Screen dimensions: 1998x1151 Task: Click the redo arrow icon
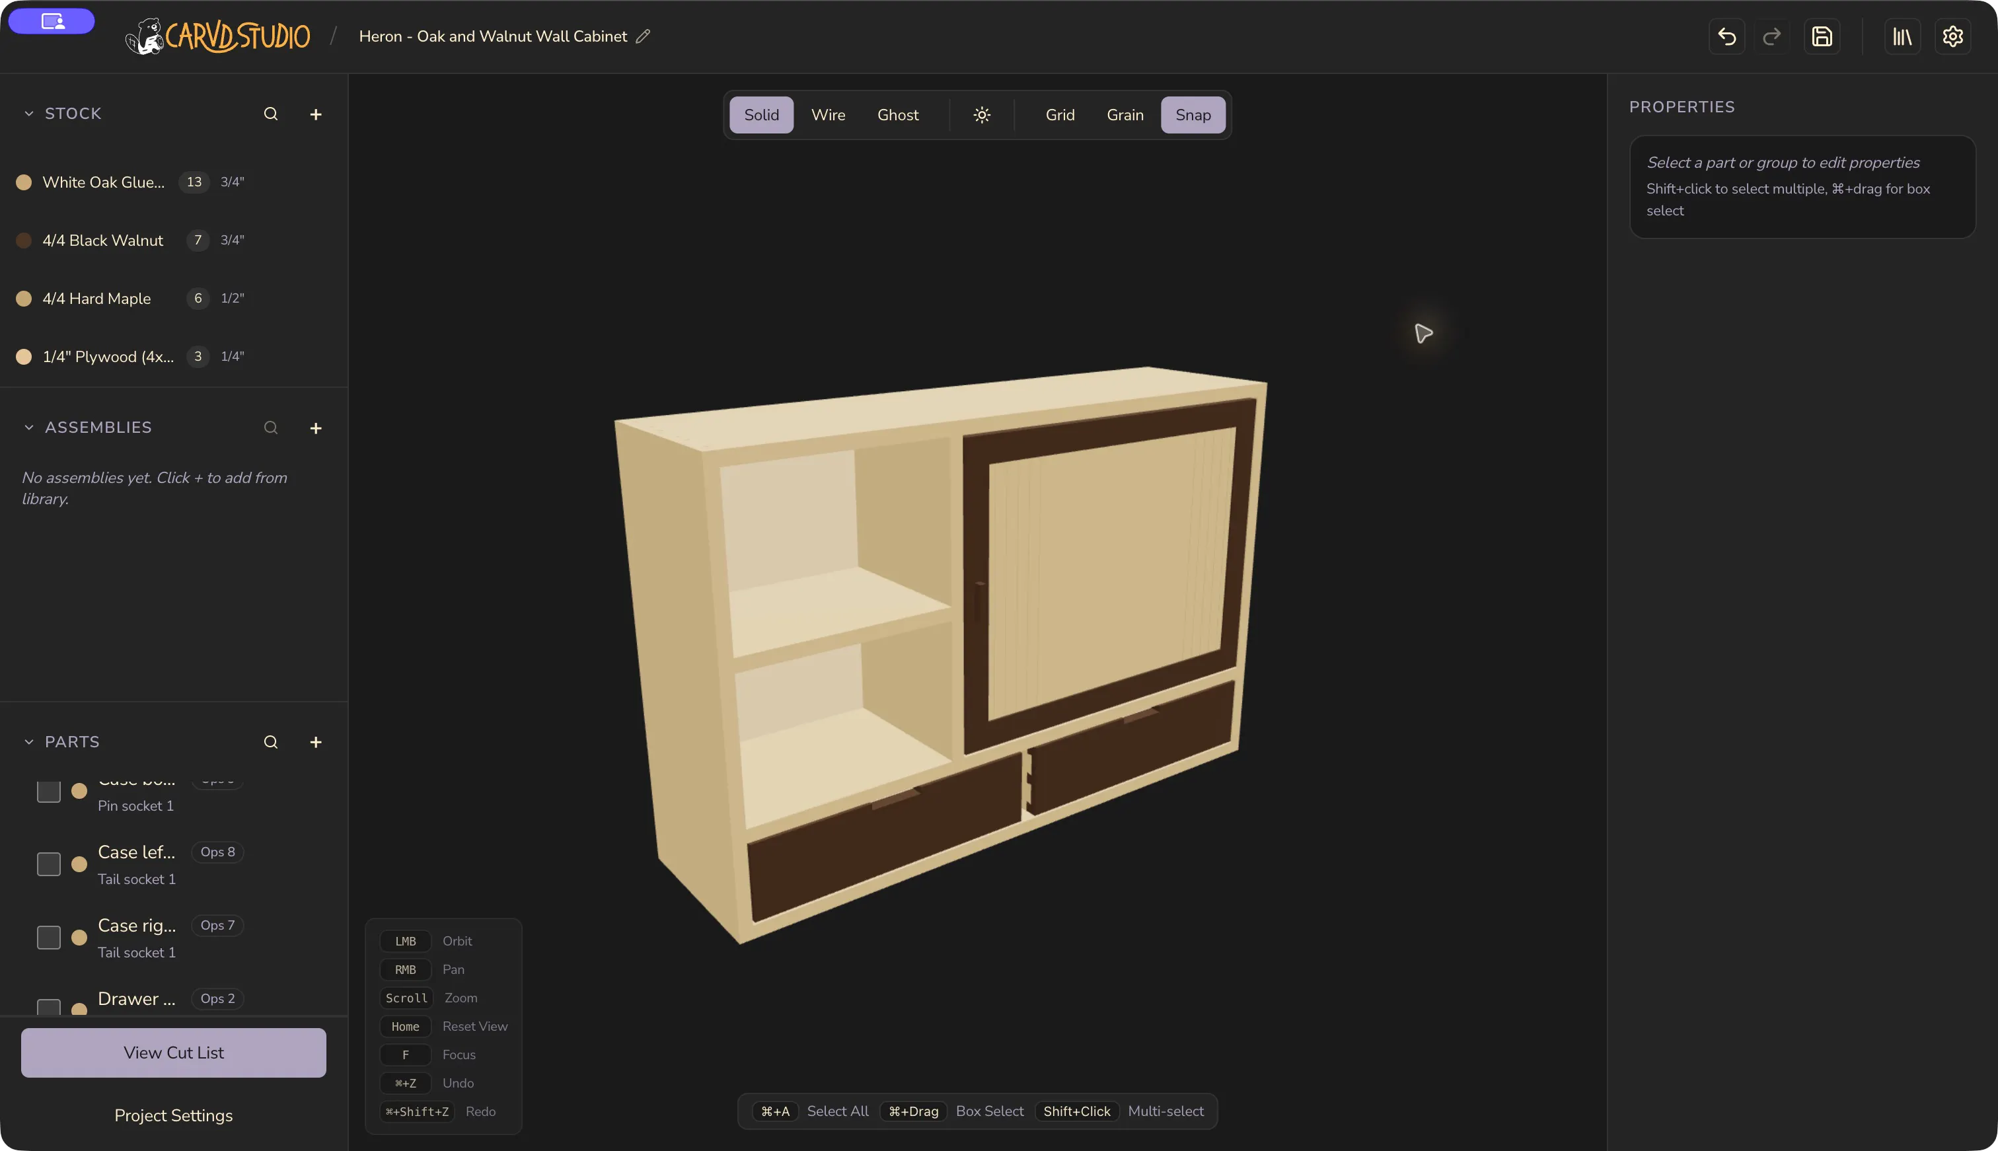1772,36
